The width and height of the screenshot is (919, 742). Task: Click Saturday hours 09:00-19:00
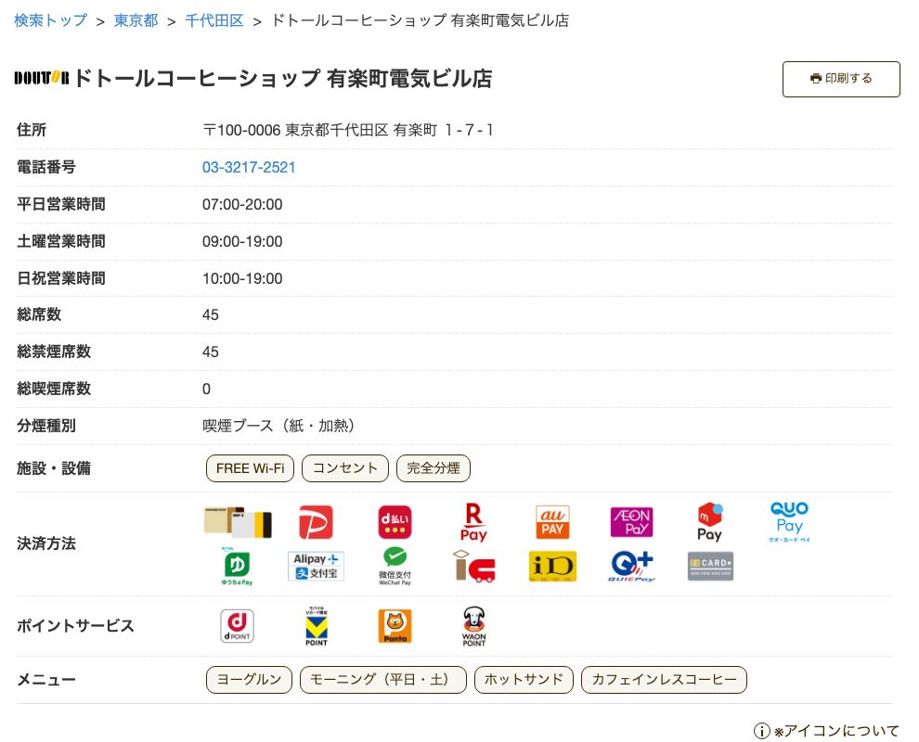pyautogui.click(x=242, y=241)
